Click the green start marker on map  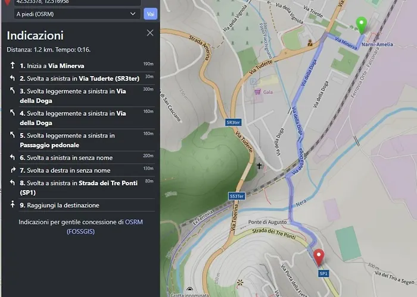[x=361, y=24]
